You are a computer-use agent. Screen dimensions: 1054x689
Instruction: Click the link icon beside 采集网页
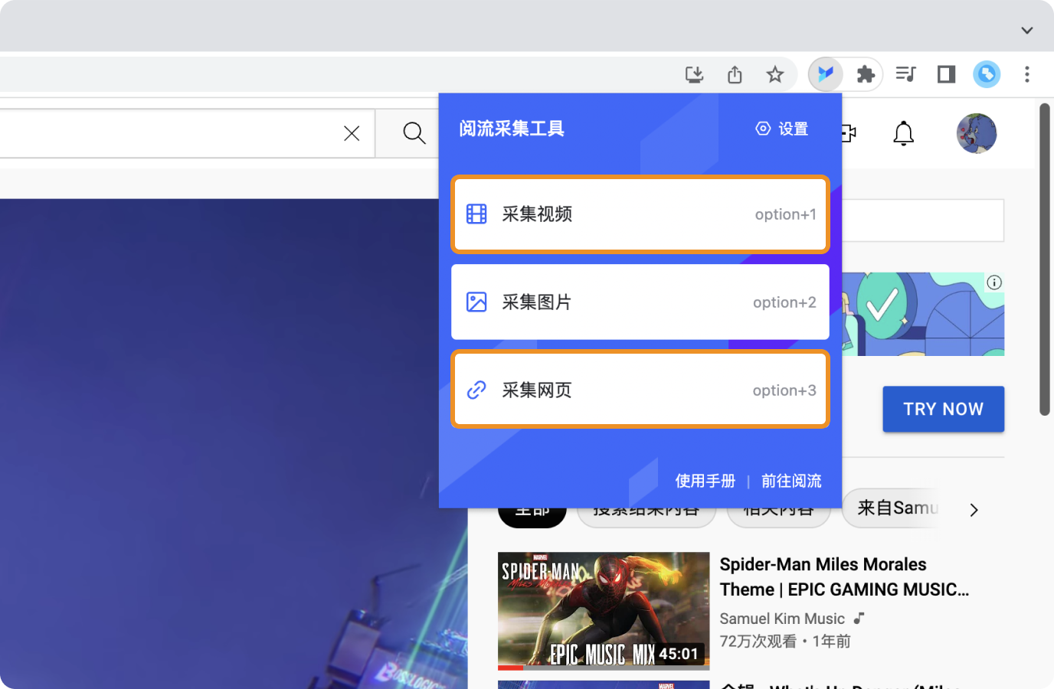(x=476, y=390)
